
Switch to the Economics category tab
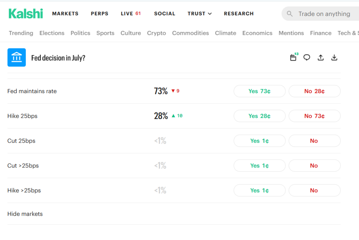pos(257,33)
